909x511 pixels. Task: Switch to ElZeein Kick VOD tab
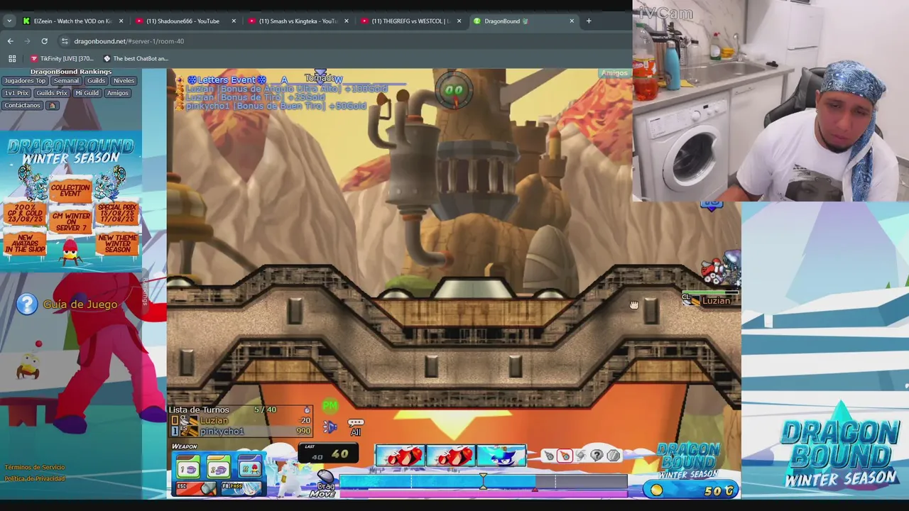[73, 21]
